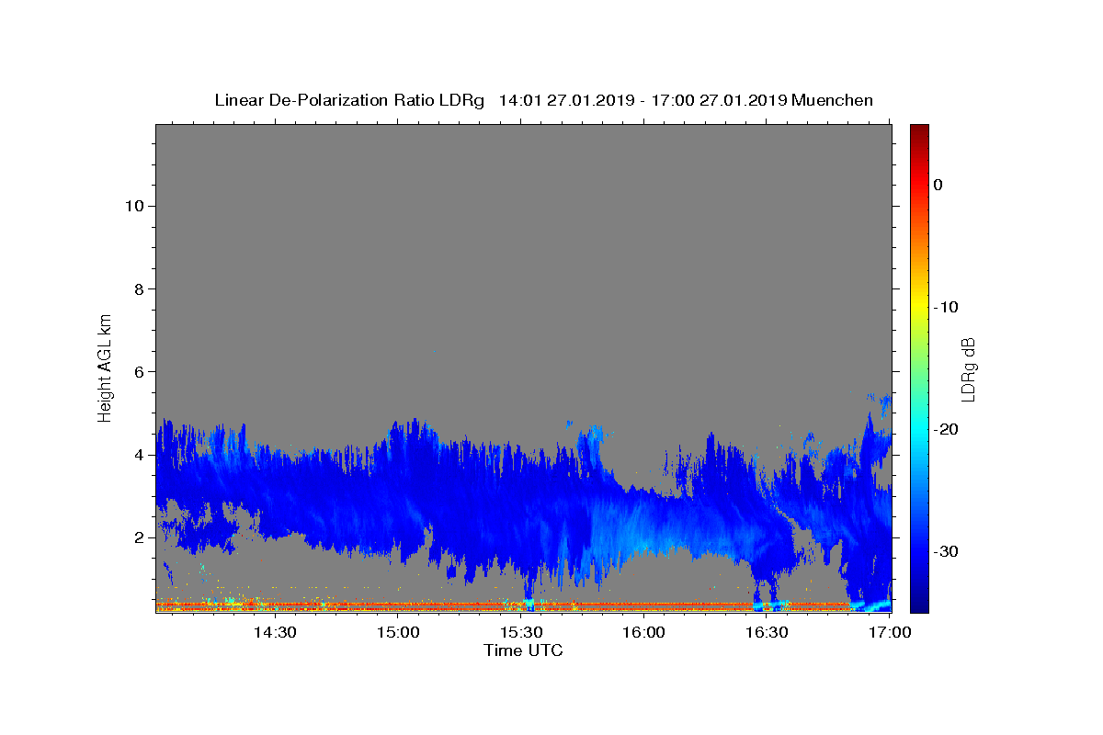Click the height tick label 6
1103x735 pixels.
(x=137, y=371)
